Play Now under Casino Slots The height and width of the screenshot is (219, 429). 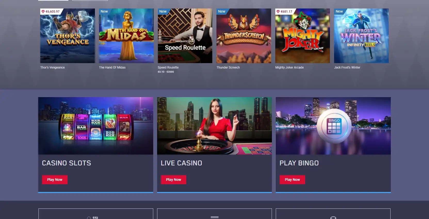pyautogui.click(x=55, y=180)
